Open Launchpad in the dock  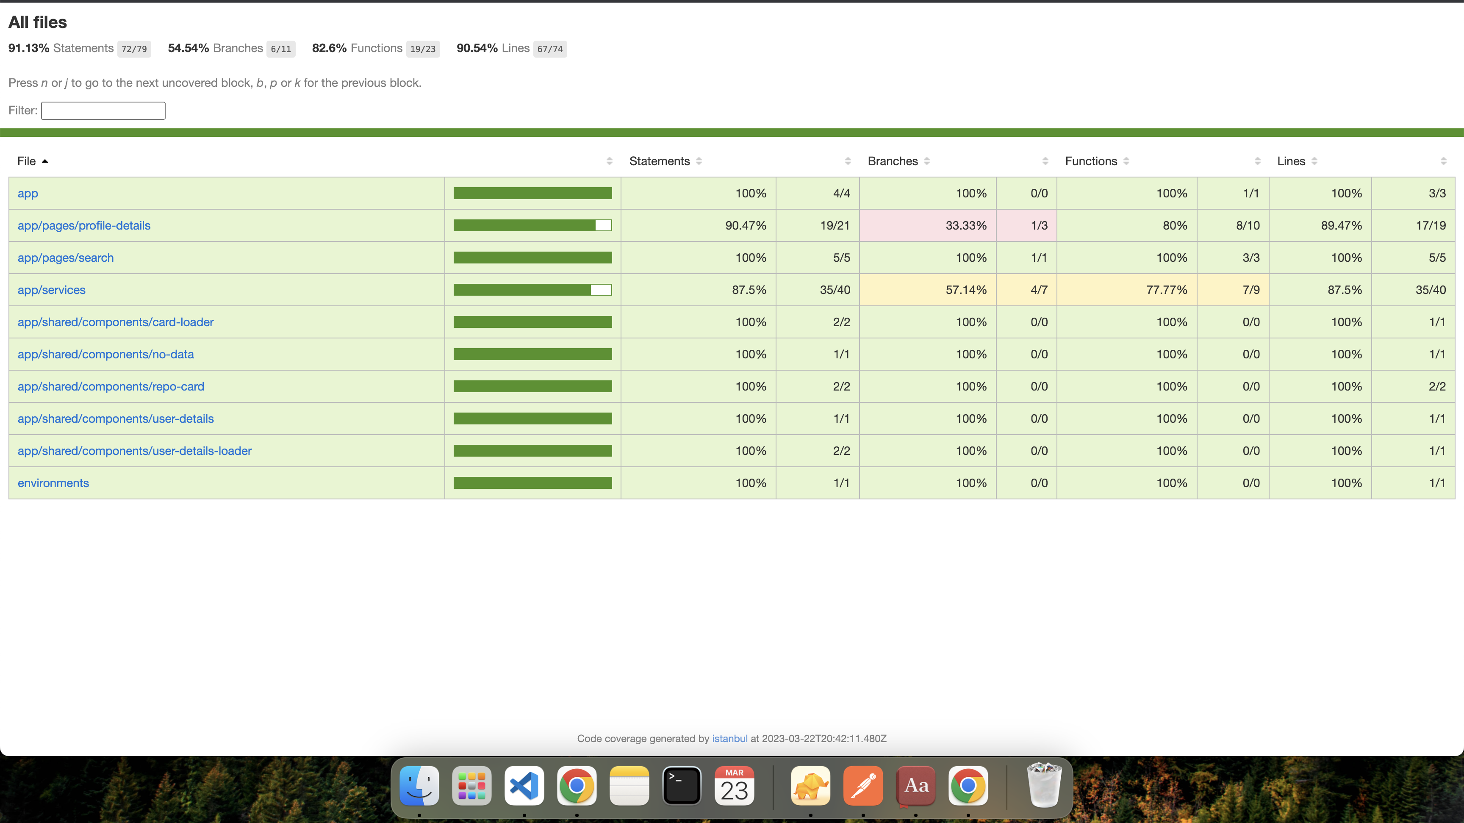tap(471, 785)
